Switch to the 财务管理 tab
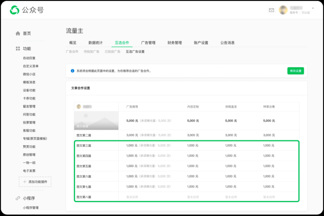The image size is (324, 216). click(175, 43)
